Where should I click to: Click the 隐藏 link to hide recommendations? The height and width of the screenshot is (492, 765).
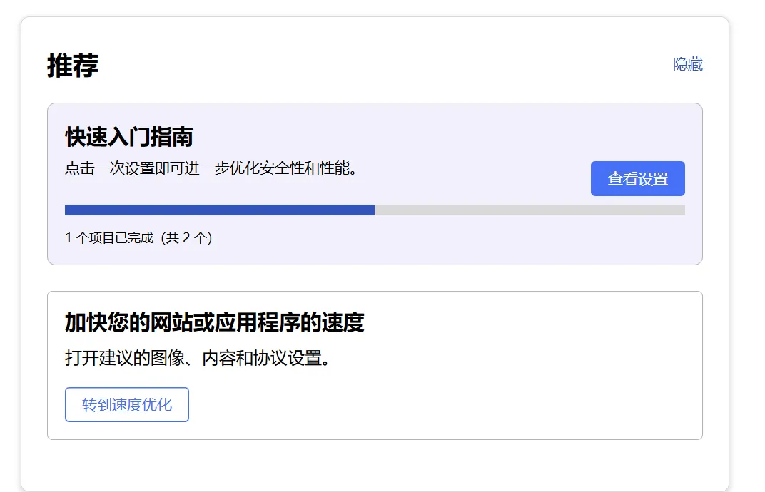click(x=687, y=64)
